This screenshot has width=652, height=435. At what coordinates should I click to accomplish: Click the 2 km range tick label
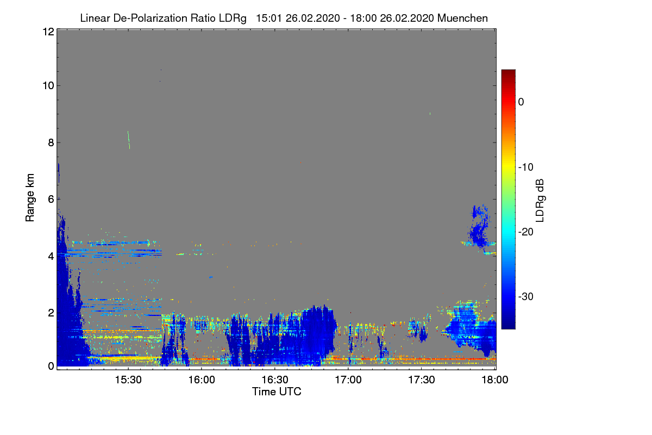pyautogui.click(x=51, y=312)
